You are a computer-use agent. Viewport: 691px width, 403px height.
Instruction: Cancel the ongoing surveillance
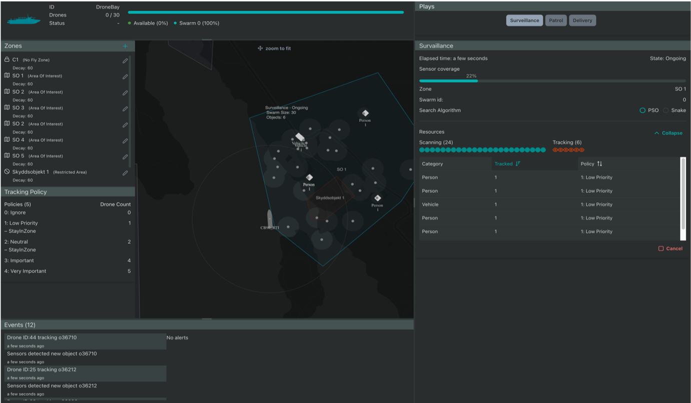coord(670,248)
